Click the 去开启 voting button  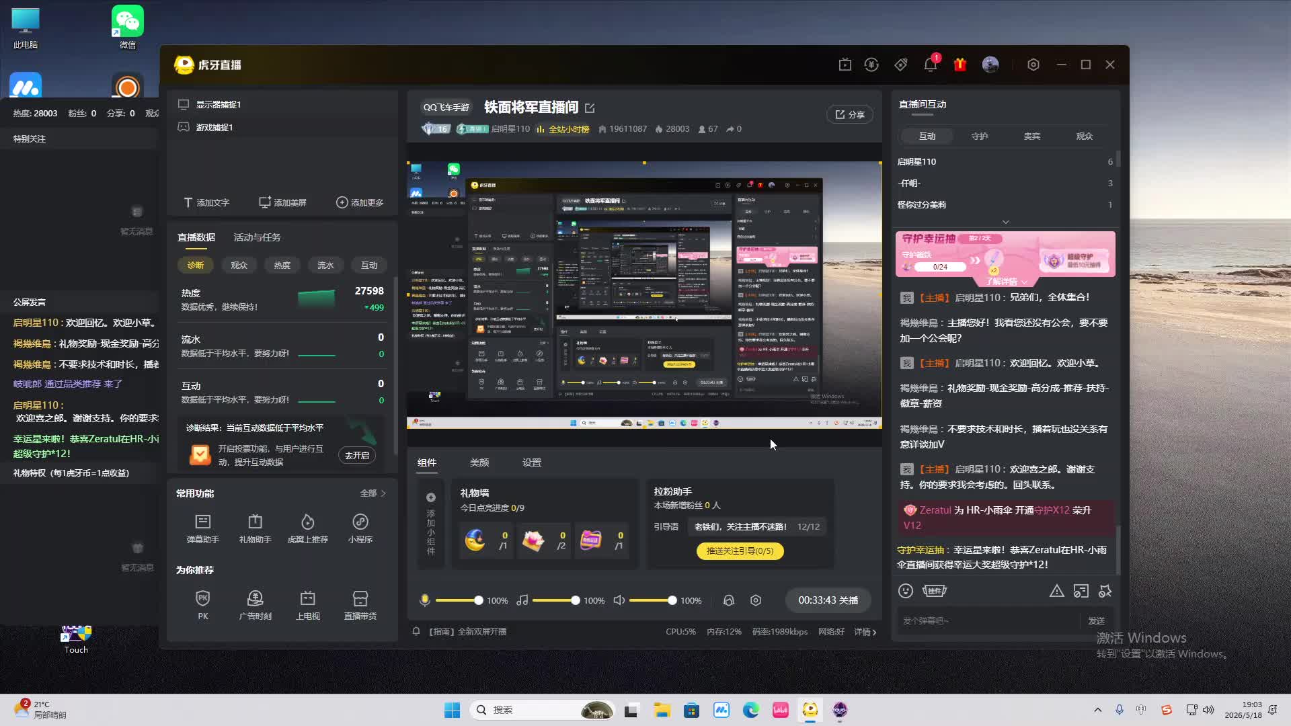[x=357, y=455]
